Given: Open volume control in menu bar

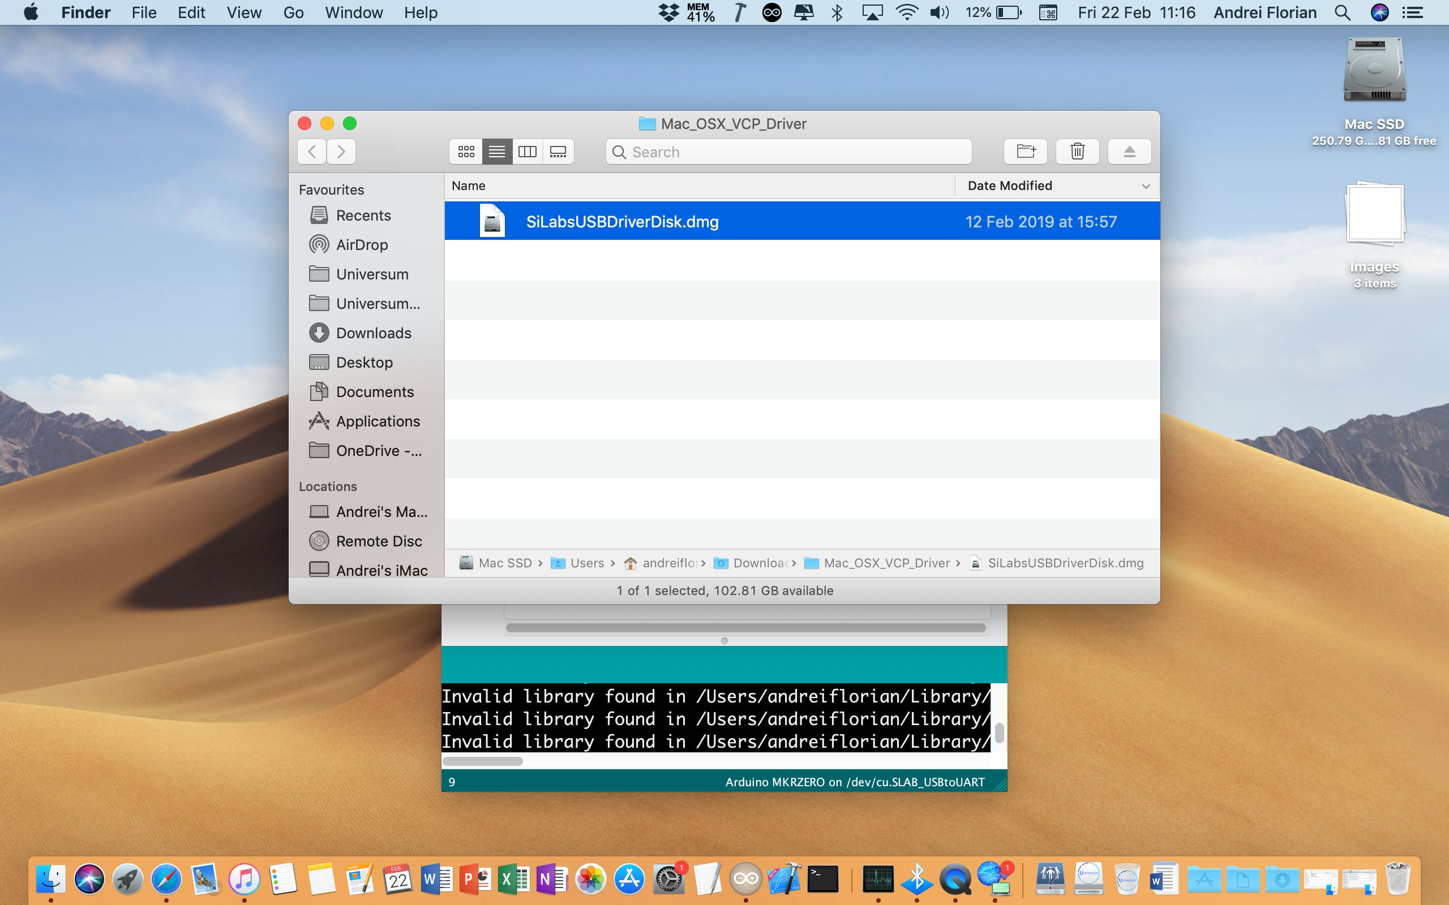Looking at the screenshot, I should (x=940, y=12).
